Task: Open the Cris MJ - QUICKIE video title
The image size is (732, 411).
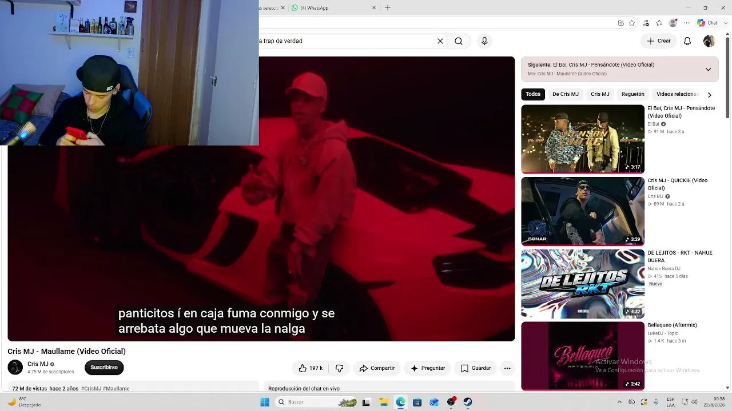Action: (678, 184)
